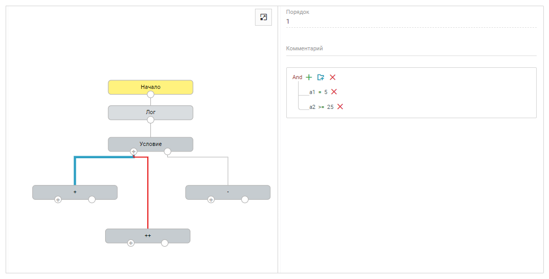
Task: Select the yellow Начало node
Action: pyautogui.click(x=150, y=86)
